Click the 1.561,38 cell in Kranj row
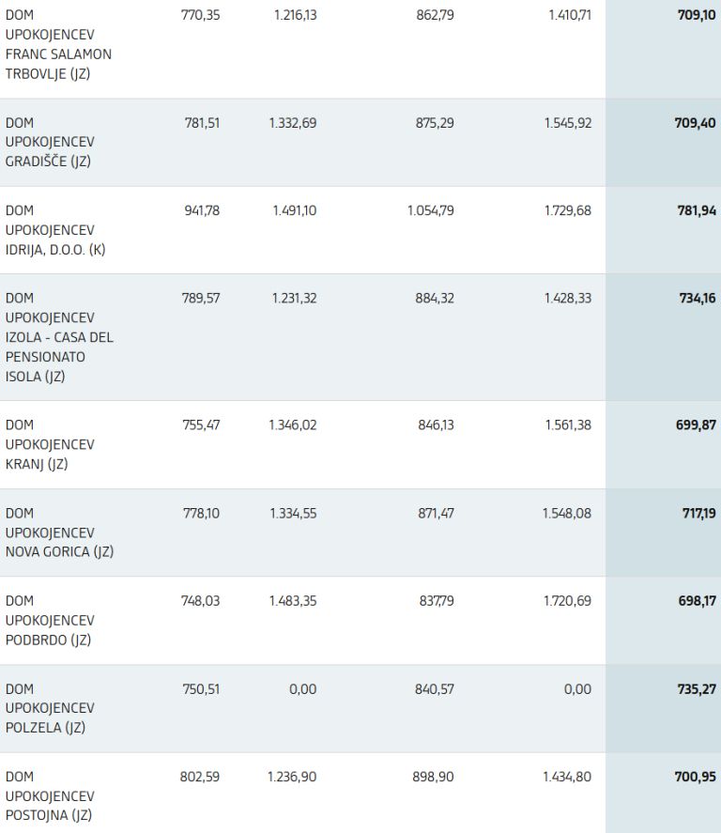Image resolution: width=721 pixels, height=833 pixels. (x=567, y=425)
